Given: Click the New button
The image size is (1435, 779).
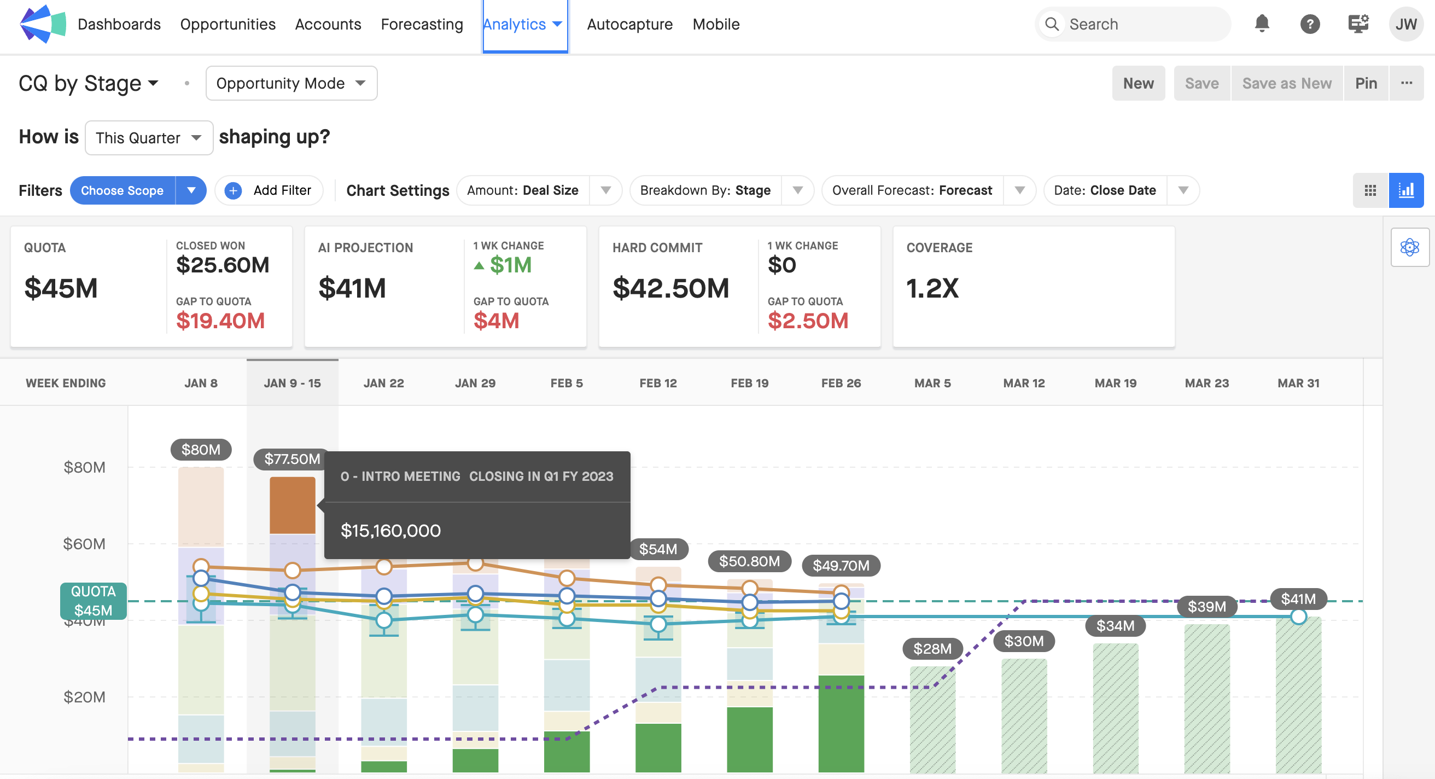Looking at the screenshot, I should [1138, 83].
